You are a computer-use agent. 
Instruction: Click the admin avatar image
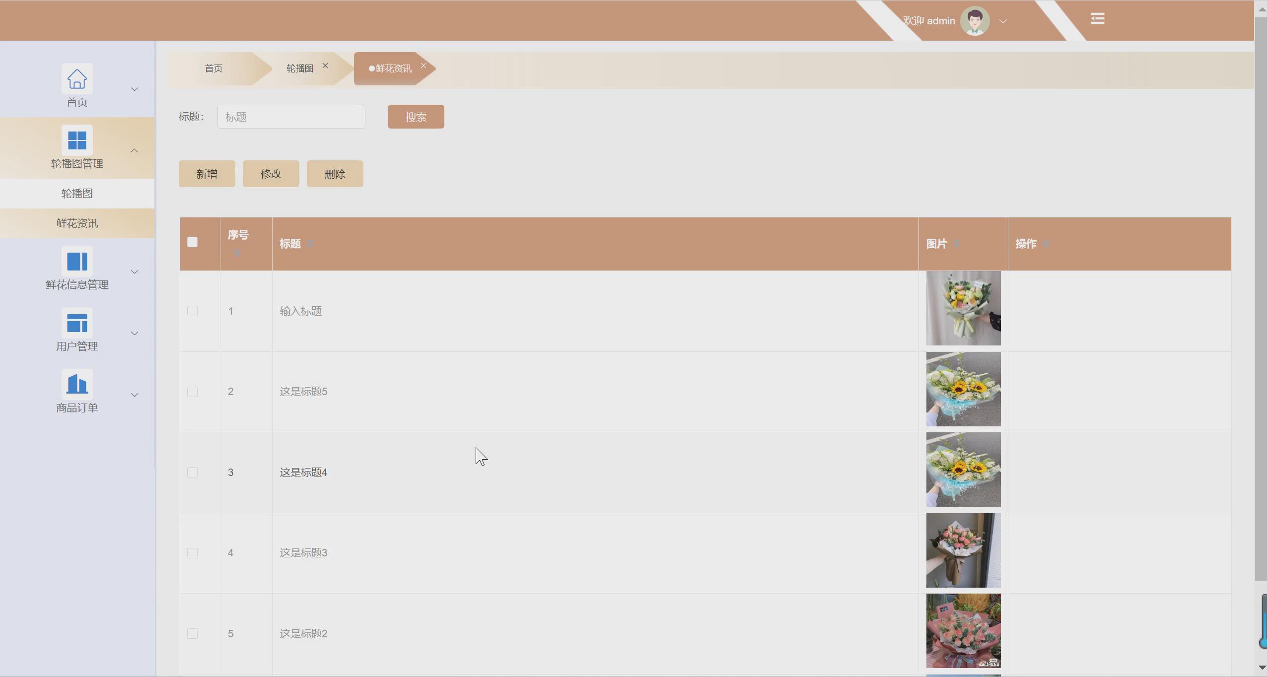975,21
